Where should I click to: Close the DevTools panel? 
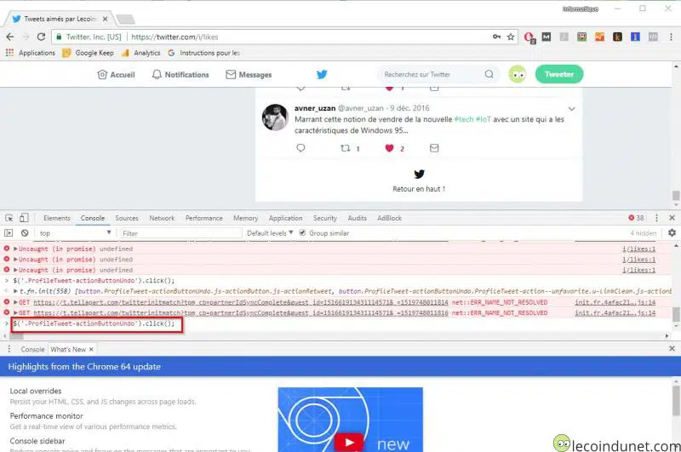coord(672,218)
